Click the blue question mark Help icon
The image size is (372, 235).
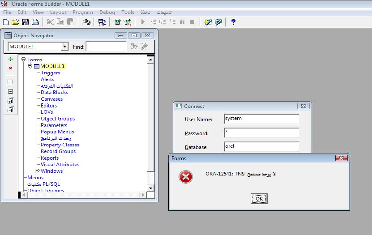(x=233, y=22)
